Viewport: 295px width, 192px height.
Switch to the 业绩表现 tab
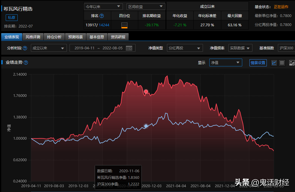12,37
